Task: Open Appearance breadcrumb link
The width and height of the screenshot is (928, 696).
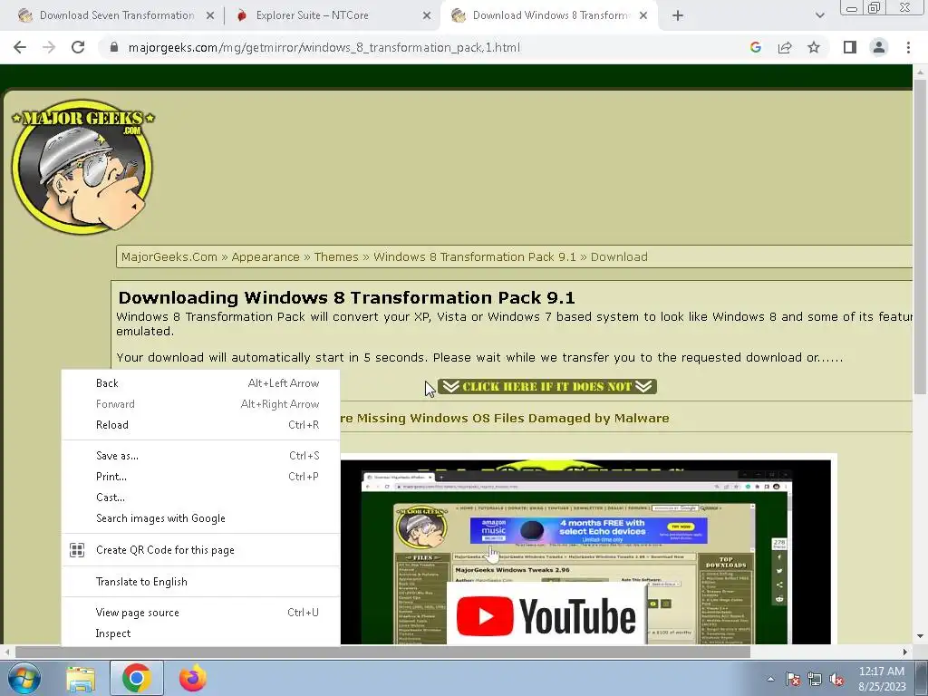Action: pyautogui.click(x=266, y=256)
